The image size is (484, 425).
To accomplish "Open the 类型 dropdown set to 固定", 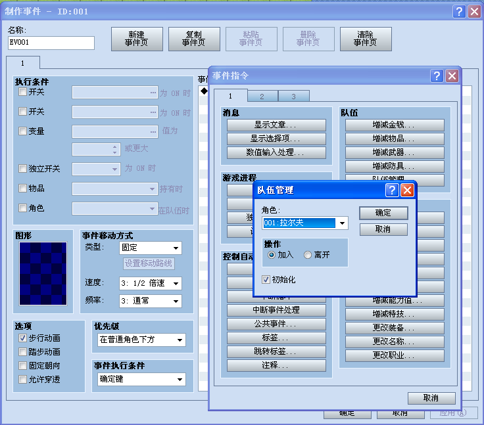I will tap(151, 248).
